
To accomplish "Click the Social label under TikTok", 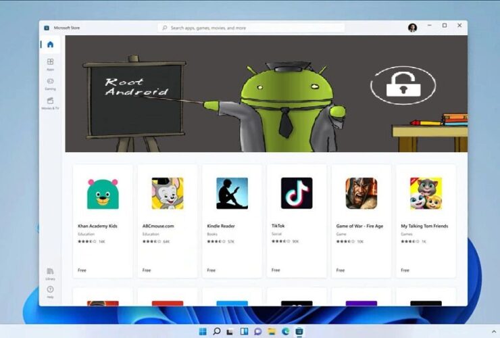I will point(277,234).
